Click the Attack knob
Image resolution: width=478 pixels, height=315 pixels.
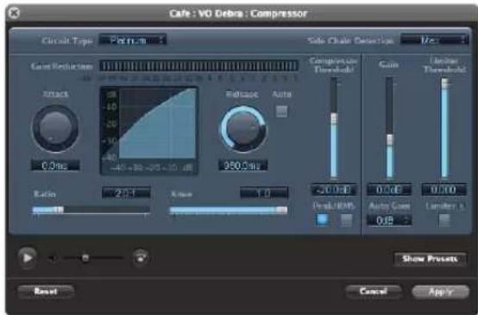point(55,129)
